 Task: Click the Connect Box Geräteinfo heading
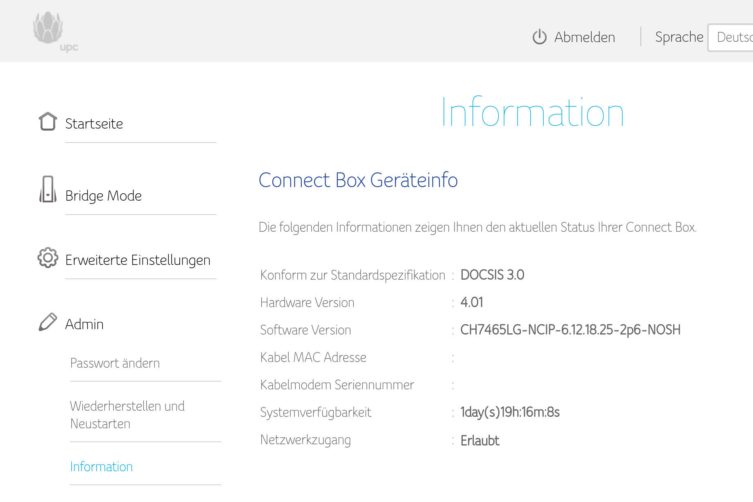tap(358, 180)
